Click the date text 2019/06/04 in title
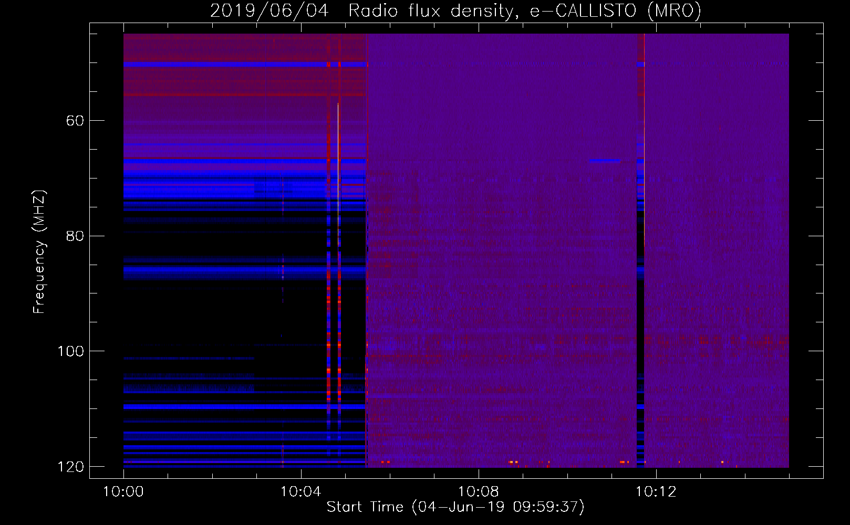 pyautogui.click(x=269, y=10)
